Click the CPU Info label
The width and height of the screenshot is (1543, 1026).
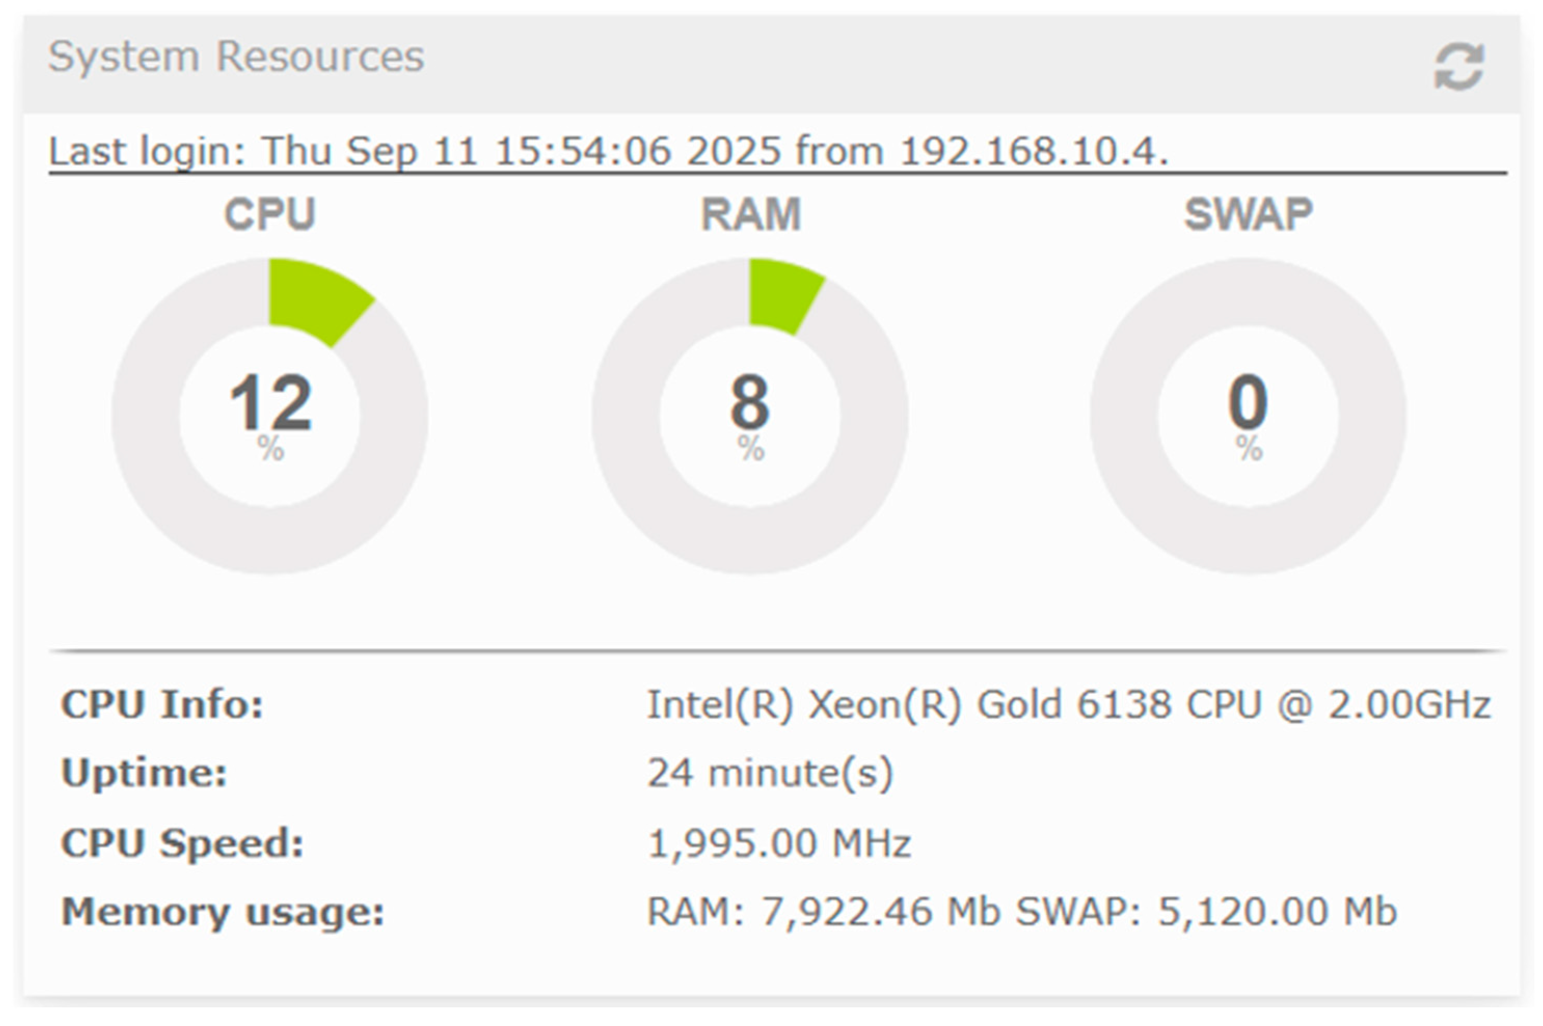tap(161, 705)
